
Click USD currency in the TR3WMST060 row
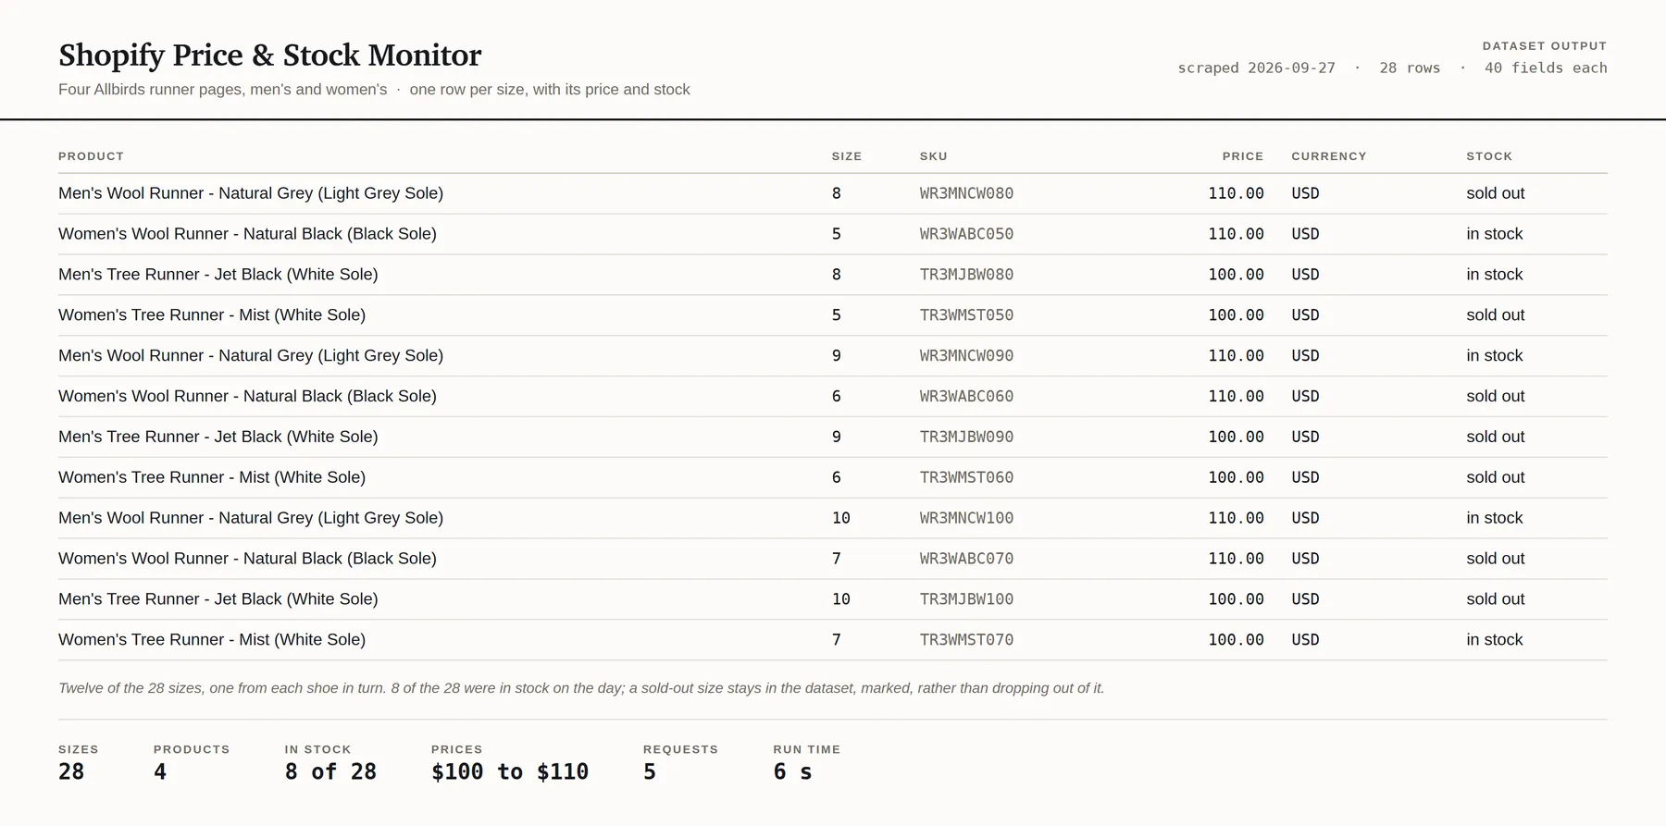[1305, 477]
